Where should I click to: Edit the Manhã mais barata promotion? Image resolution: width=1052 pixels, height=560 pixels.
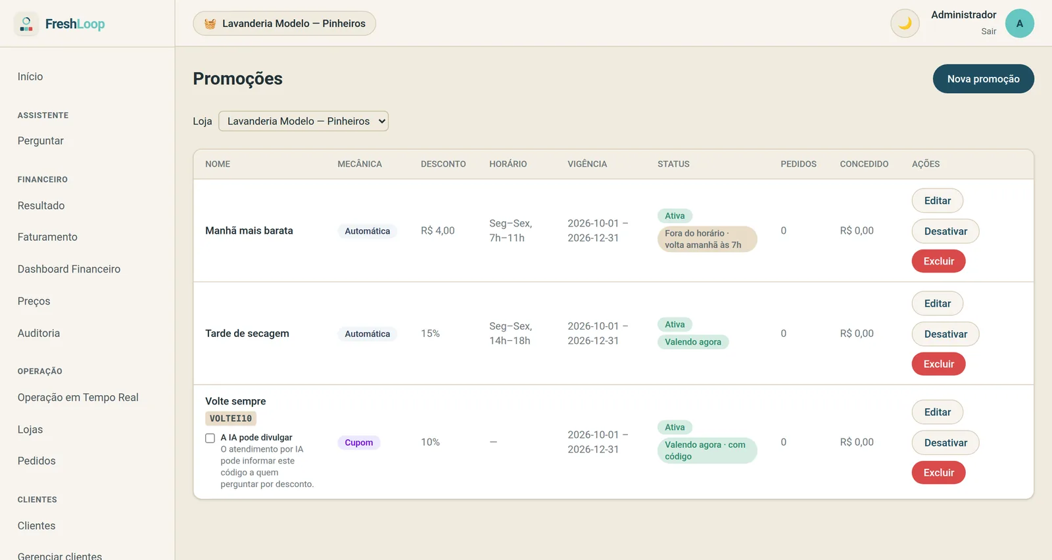tap(937, 201)
